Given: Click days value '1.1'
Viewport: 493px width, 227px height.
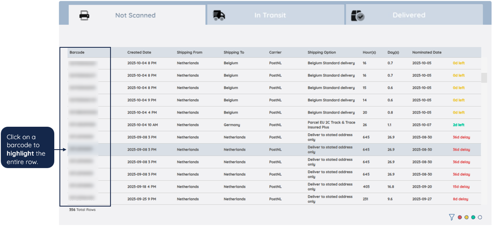Looking at the screenshot, I should click(x=389, y=125).
